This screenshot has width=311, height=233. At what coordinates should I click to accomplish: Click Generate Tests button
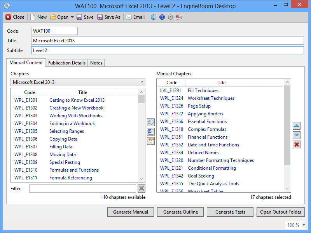pyautogui.click(x=230, y=212)
